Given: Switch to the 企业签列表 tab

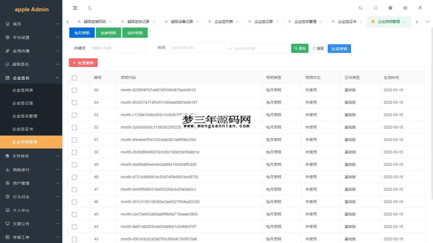Looking at the screenshot, I should click(224, 21).
